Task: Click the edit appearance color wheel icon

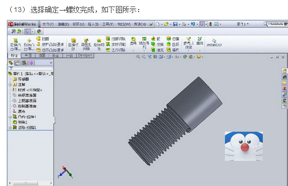Action: click(x=39, y=32)
